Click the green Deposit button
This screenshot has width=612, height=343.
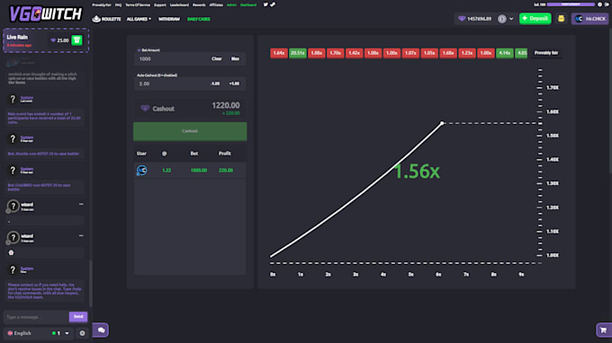click(535, 18)
